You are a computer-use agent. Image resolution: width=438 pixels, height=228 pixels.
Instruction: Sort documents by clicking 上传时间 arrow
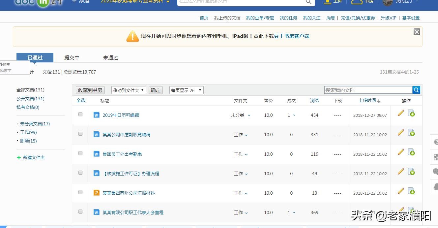369,101
